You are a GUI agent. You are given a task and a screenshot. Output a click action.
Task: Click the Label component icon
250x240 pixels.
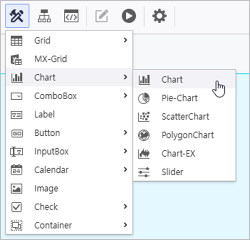pyautogui.click(x=16, y=115)
